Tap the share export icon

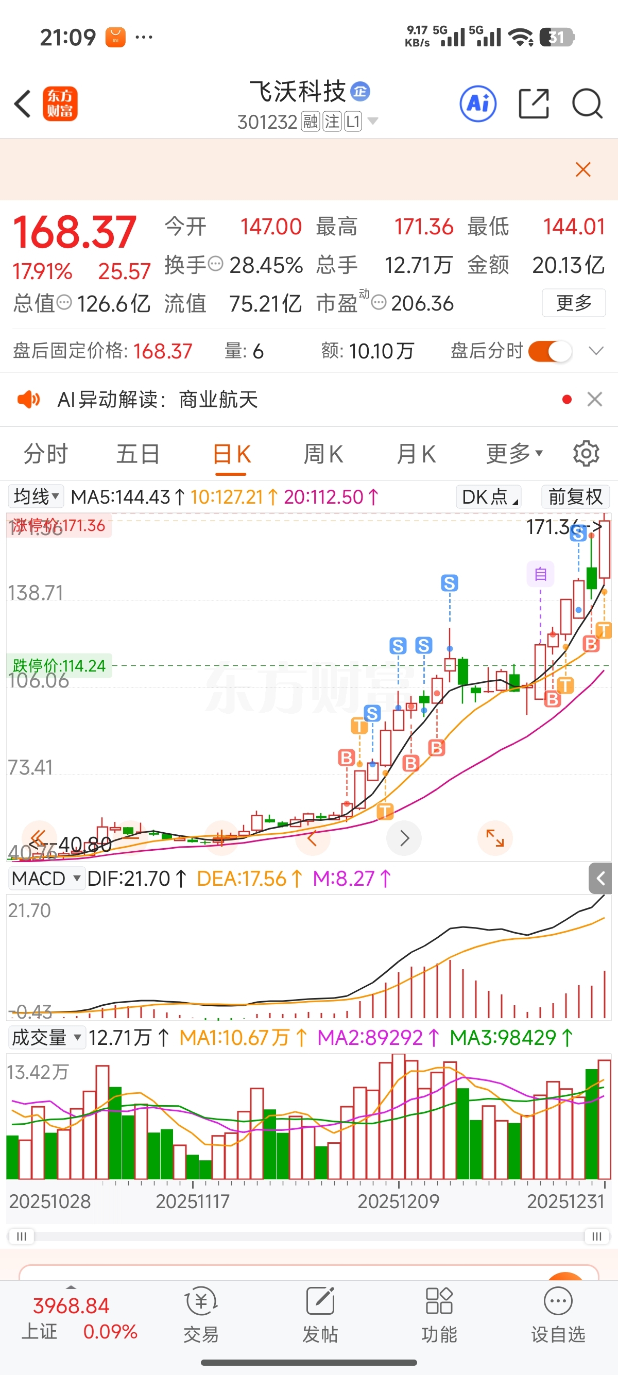click(x=534, y=104)
